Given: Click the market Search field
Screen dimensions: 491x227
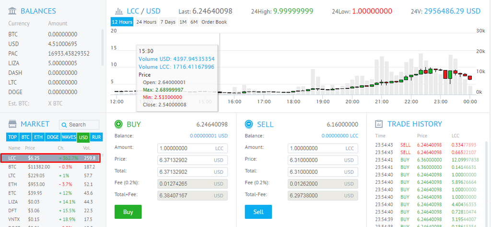Looking at the screenshot, I should tap(79, 125).
